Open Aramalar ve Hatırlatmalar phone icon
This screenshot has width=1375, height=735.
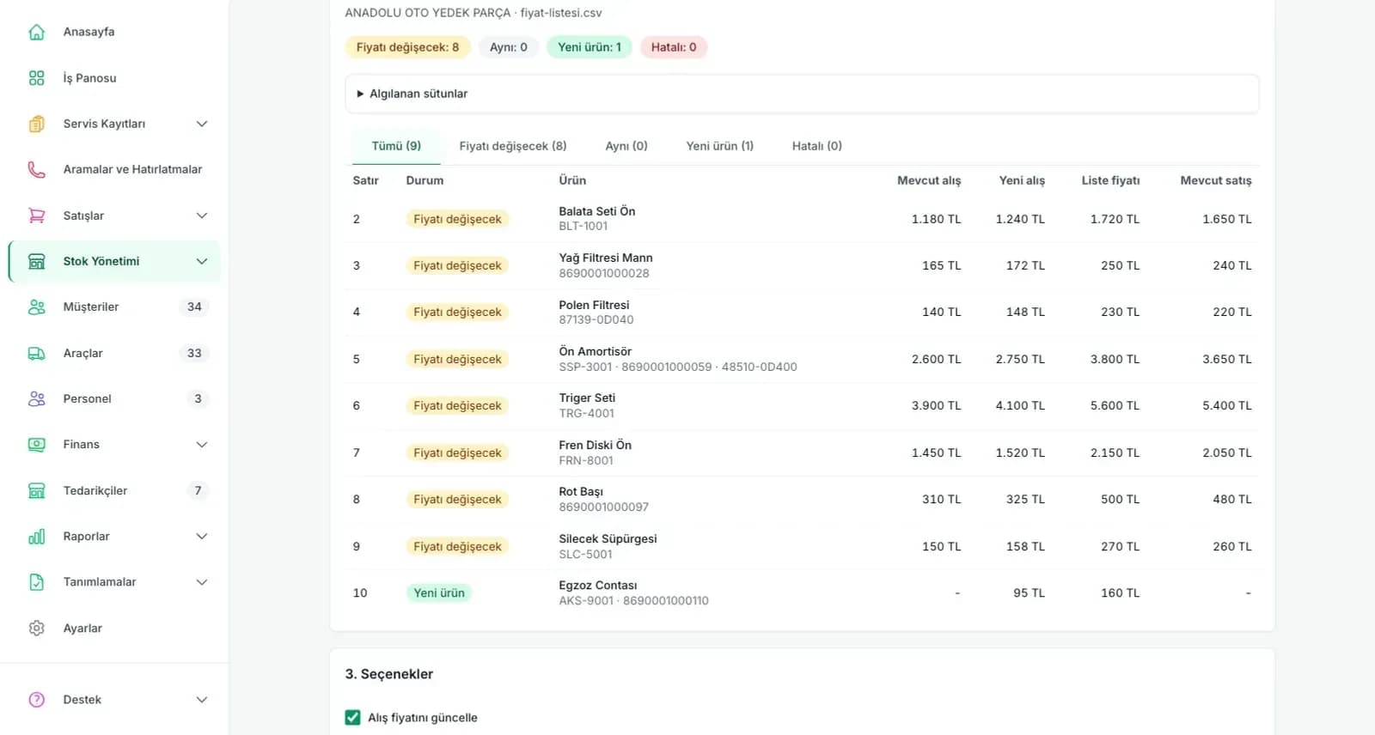coord(36,169)
